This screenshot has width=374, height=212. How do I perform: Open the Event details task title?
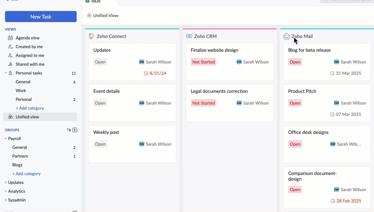(106, 91)
